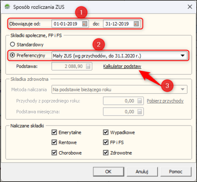Open calculator in Przychody z poprzedniego roku field
197x182 pixels.
(140, 101)
